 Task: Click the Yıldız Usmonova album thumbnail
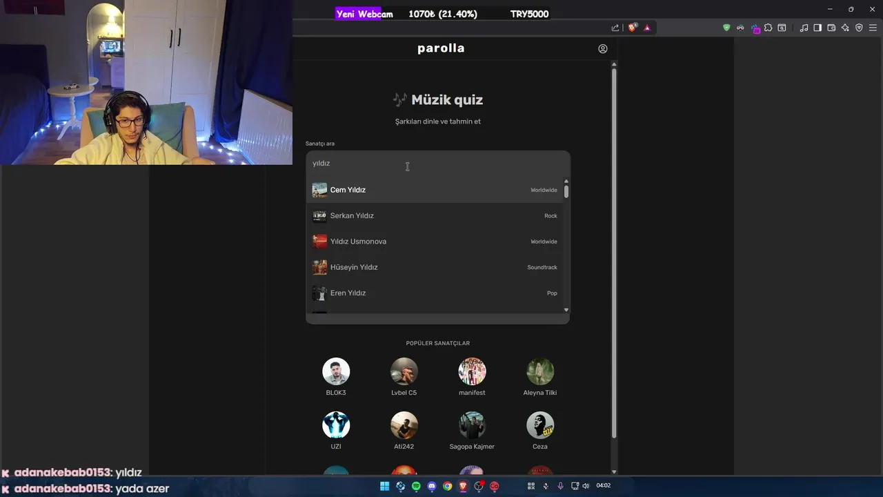(319, 242)
